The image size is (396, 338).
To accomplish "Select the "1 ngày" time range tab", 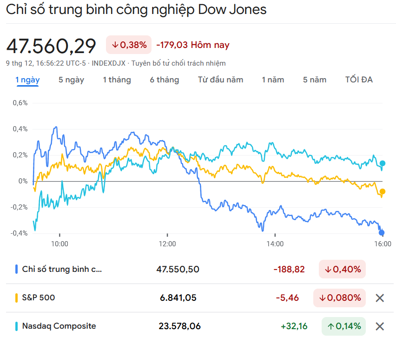I will coord(27,80).
